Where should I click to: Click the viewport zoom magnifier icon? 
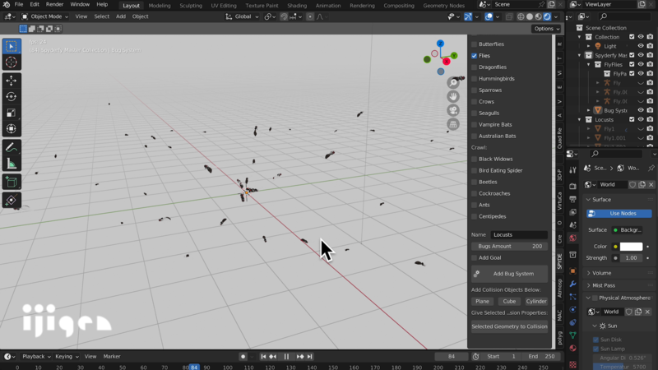pos(453,83)
